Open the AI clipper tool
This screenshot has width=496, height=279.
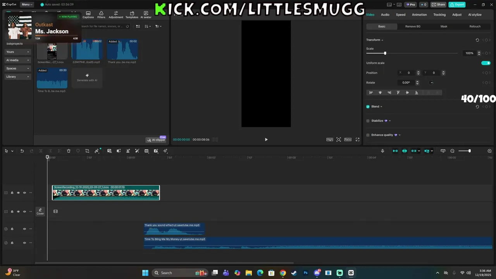click(x=156, y=140)
